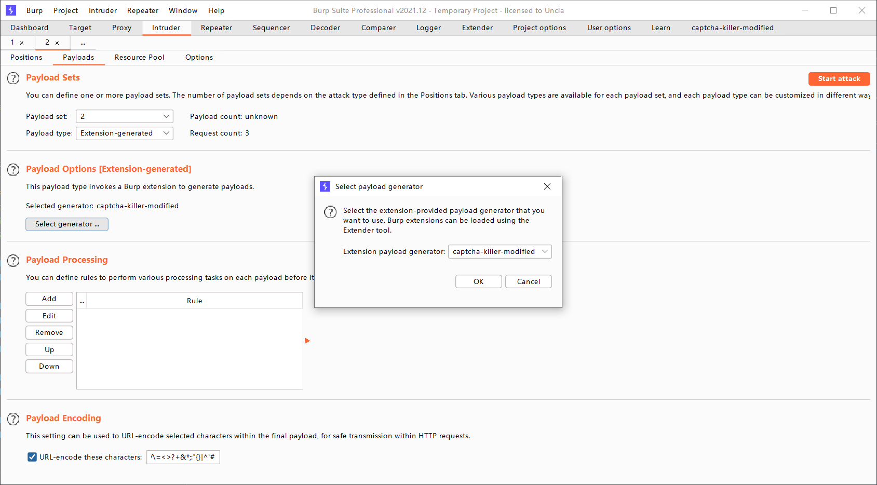Switch to the Dashboard tab
The width and height of the screenshot is (877, 485).
tap(30, 28)
